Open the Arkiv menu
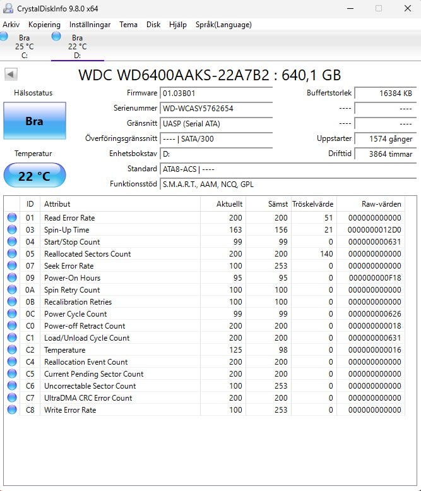 (11, 25)
